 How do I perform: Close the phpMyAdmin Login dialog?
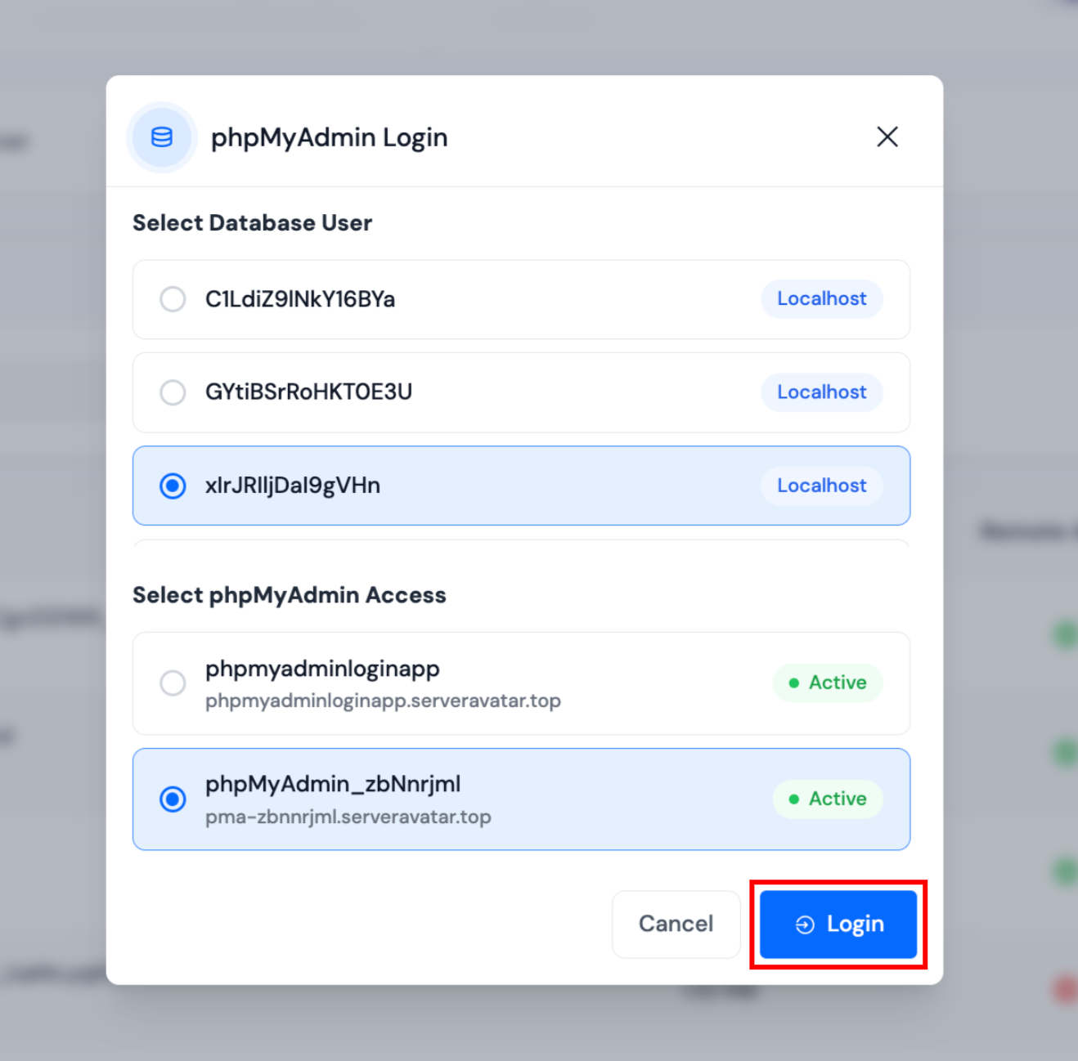(887, 137)
